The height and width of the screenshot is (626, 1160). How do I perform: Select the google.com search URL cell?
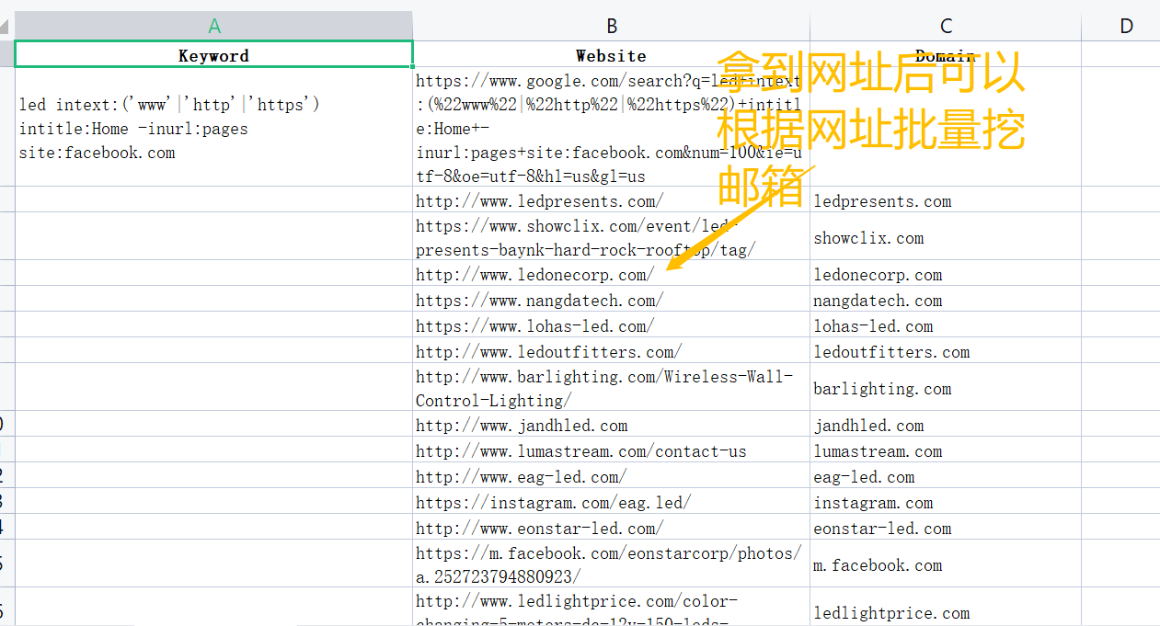[x=611, y=128]
